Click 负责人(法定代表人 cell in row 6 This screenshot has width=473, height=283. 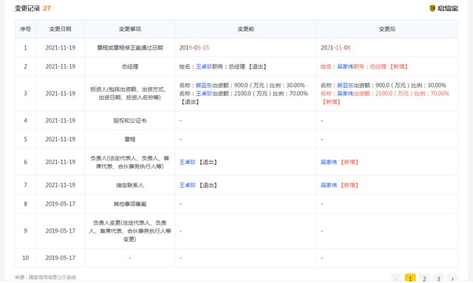pyautogui.click(x=130, y=163)
